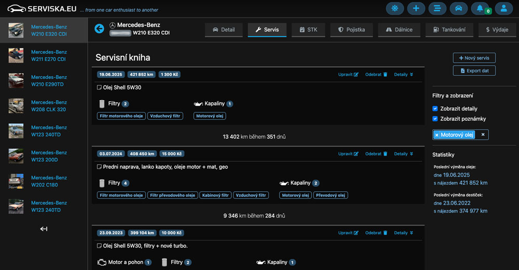Viewport: 519px width, 270px height.
Task: Open the Tankování tab
Action: (449, 30)
